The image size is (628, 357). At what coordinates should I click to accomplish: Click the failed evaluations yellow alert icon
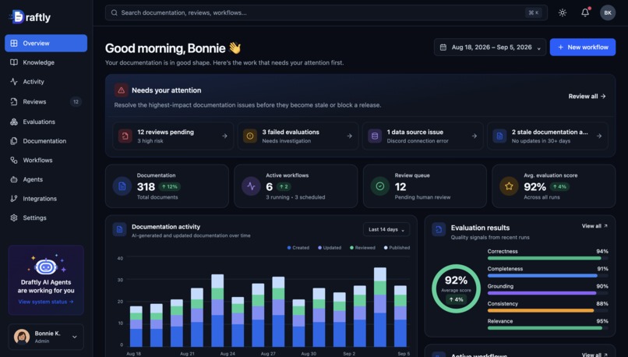click(x=250, y=136)
